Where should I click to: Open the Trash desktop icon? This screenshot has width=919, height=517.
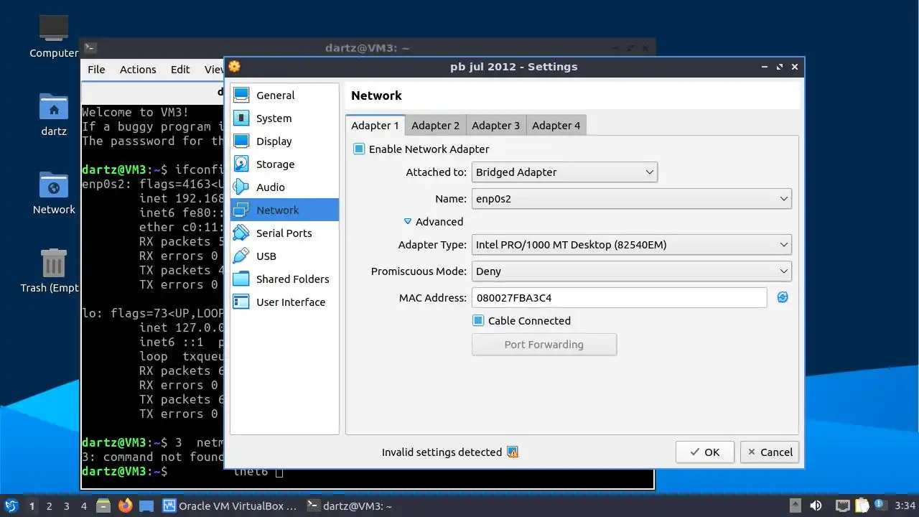pos(54,271)
